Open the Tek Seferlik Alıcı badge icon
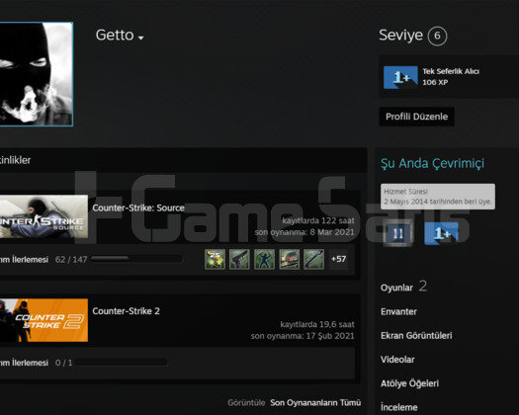This screenshot has height=415, width=519. tap(400, 77)
